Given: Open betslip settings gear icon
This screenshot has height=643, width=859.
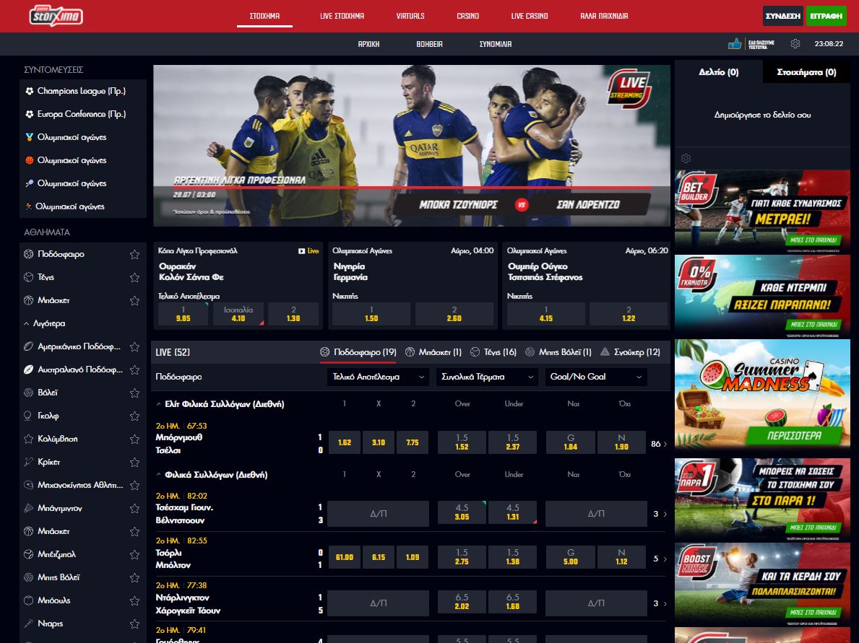Looking at the screenshot, I should pos(686,159).
